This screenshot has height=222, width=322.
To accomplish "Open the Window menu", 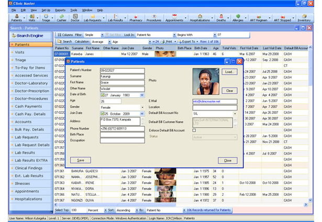I will 87,10.
